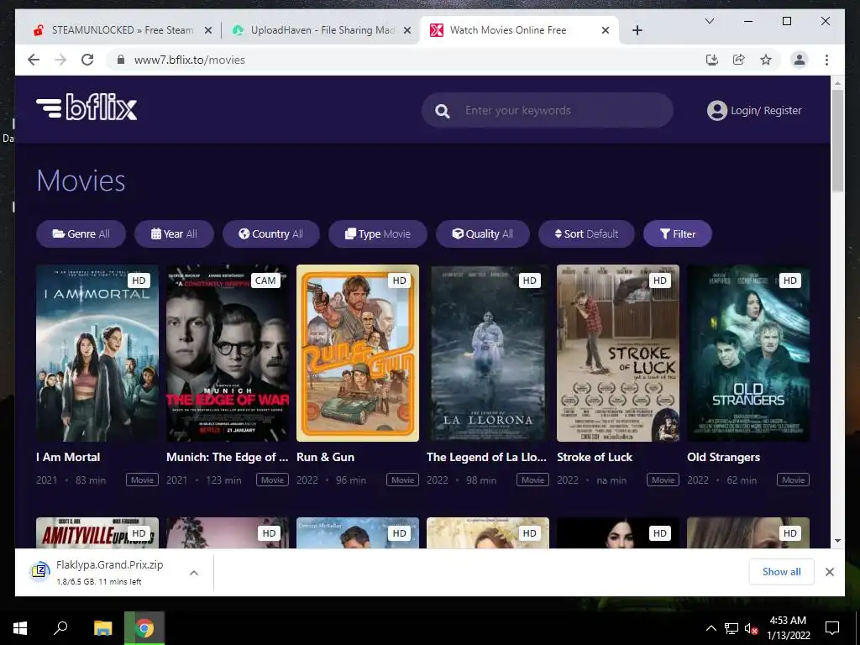
Task: Open a new tab with the plus button
Action: [637, 30]
